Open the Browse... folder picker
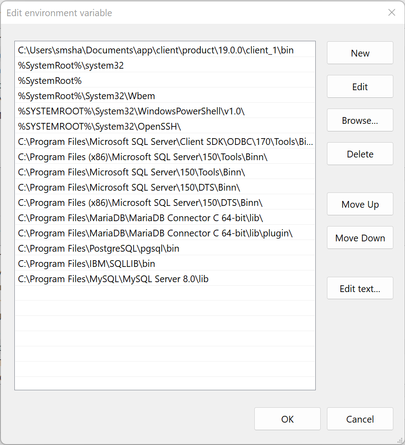Screen dimensions: 405x445 point(360,120)
